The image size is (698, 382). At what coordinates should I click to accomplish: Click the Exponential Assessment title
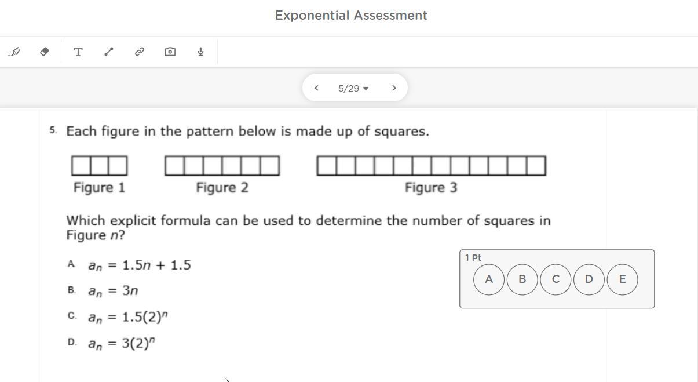351,16
